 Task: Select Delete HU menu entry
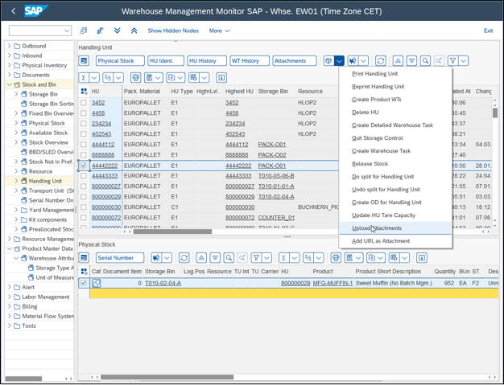(366, 113)
